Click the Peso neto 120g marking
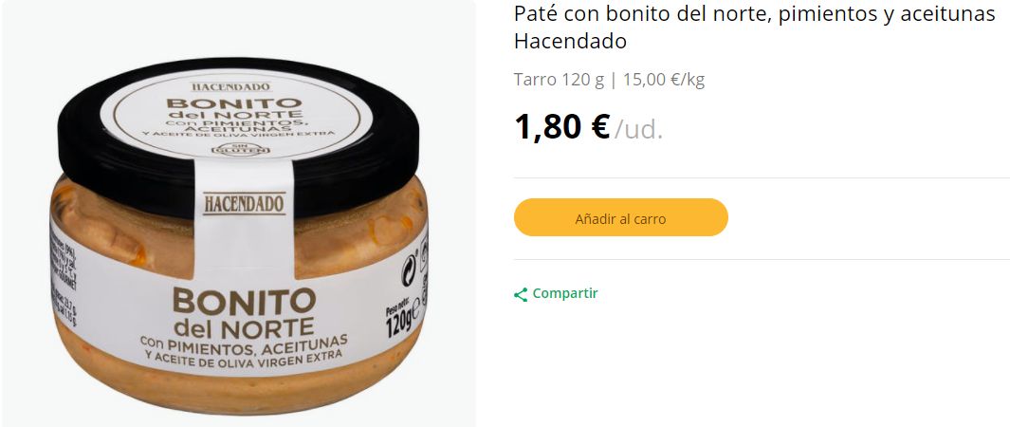 point(398,319)
